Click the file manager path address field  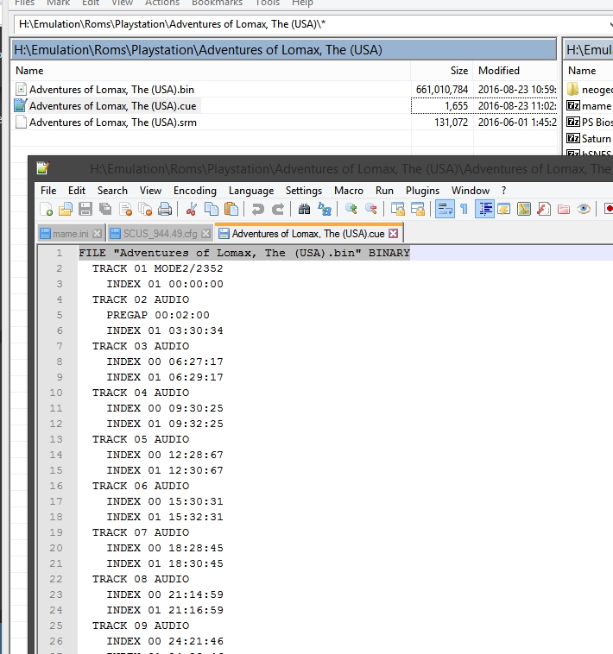[313, 24]
